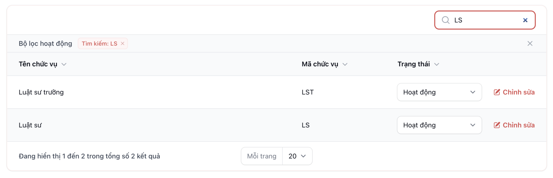Click the Luật sư trưởng row name

click(x=41, y=92)
